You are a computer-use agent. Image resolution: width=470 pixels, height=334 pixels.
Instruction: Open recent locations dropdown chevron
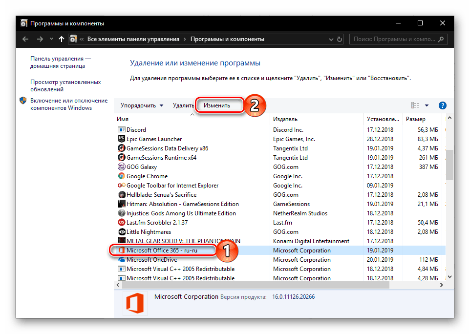[51, 39]
